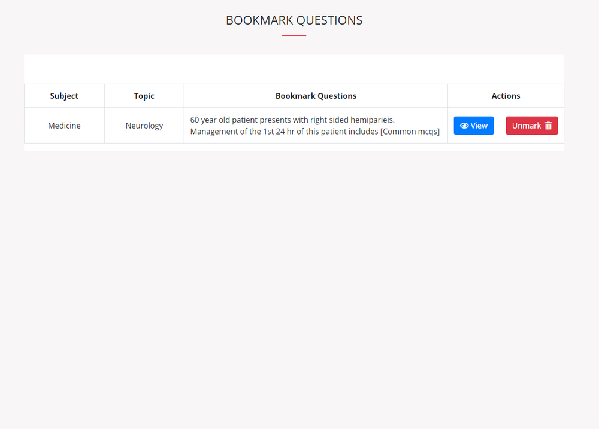Image resolution: width=599 pixels, height=429 pixels.
Task: Click the red underline beneath the page title
Action: click(294, 36)
